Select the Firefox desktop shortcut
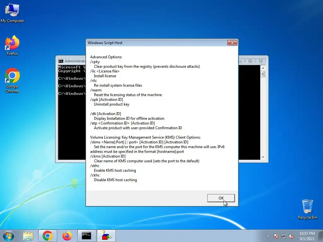This screenshot has width=323, height=242. 12,45
